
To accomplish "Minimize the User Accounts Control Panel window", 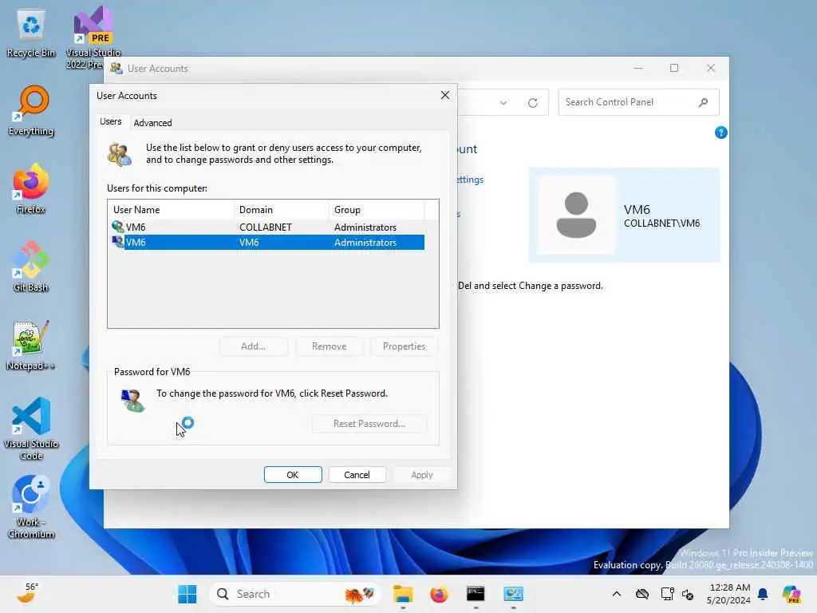I will (x=637, y=69).
